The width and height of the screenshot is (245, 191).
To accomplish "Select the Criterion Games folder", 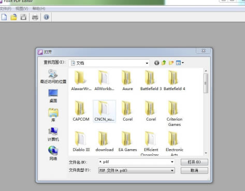I will coord(174,113).
